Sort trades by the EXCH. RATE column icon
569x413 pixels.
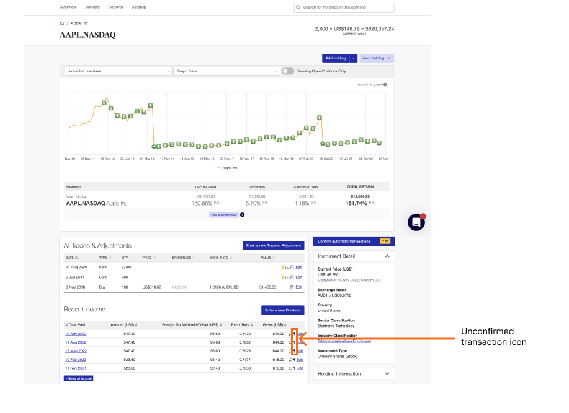(231, 258)
